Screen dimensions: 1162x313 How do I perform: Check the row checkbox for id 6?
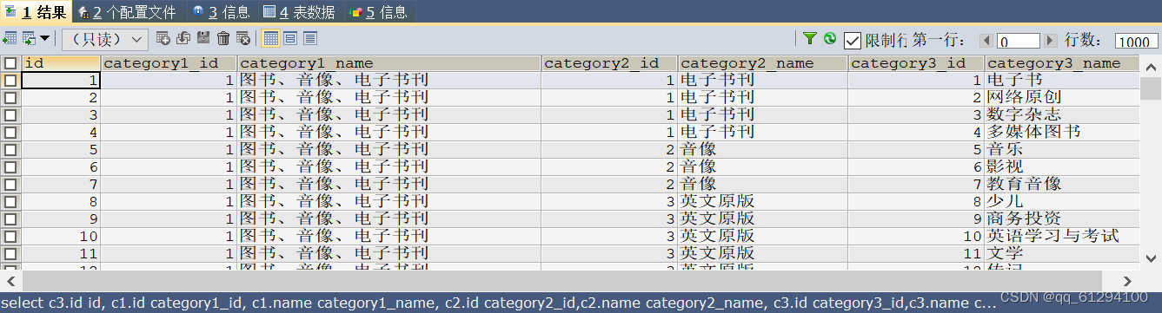[10, 166]
